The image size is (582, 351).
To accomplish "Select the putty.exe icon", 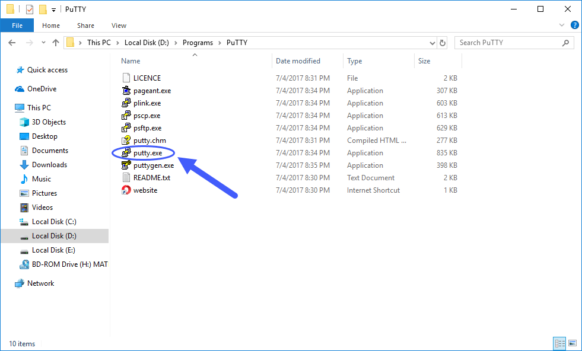I will coord(126,152).
